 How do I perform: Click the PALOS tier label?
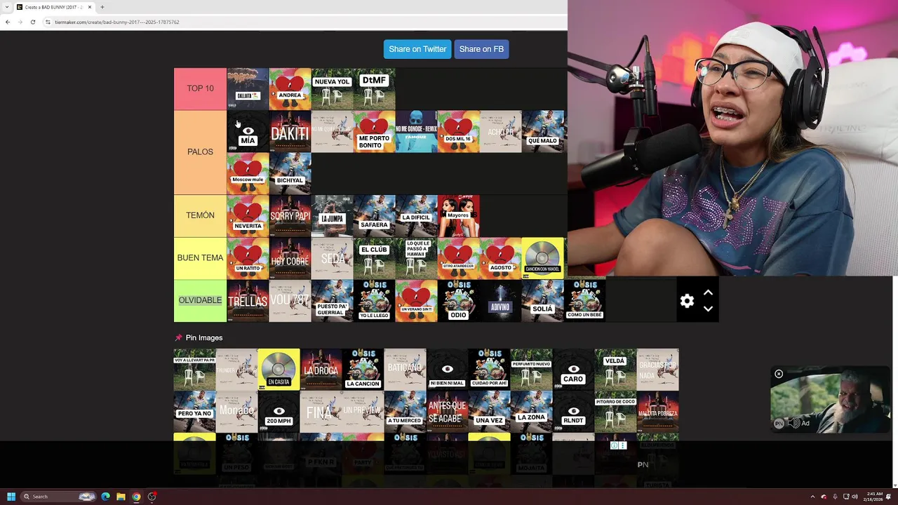(200, 151)
